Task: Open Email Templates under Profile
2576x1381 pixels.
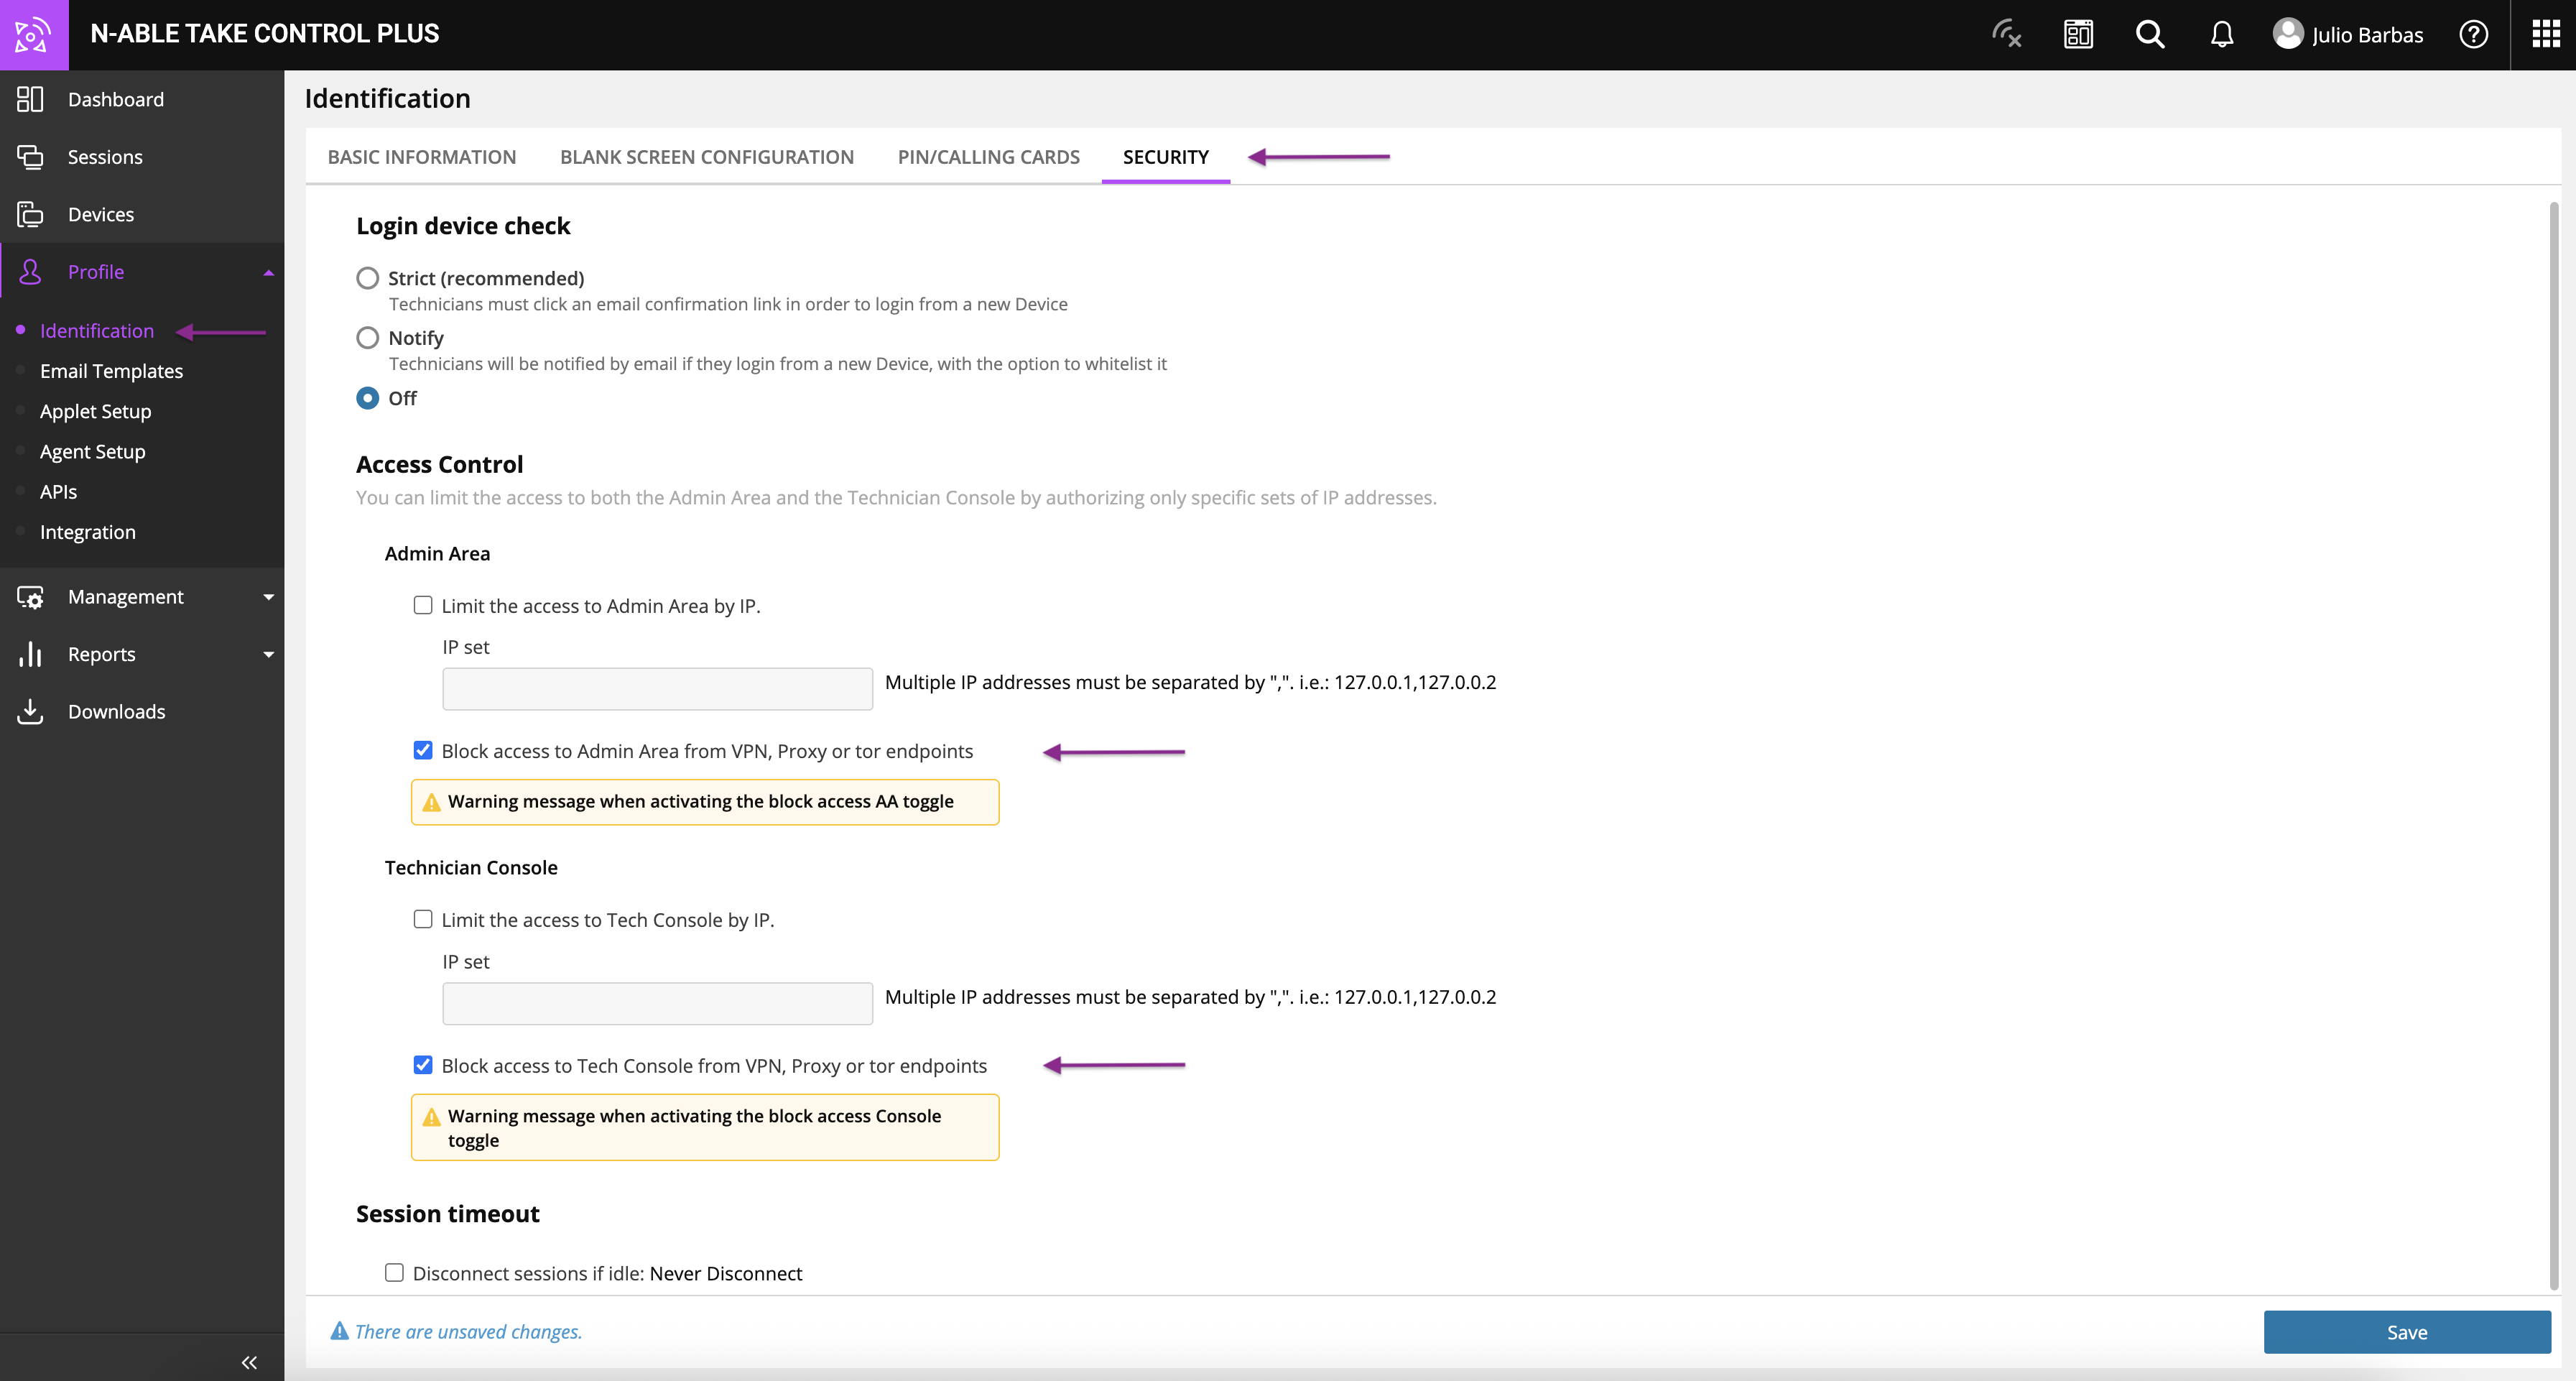Action: [x=111, y=370]
